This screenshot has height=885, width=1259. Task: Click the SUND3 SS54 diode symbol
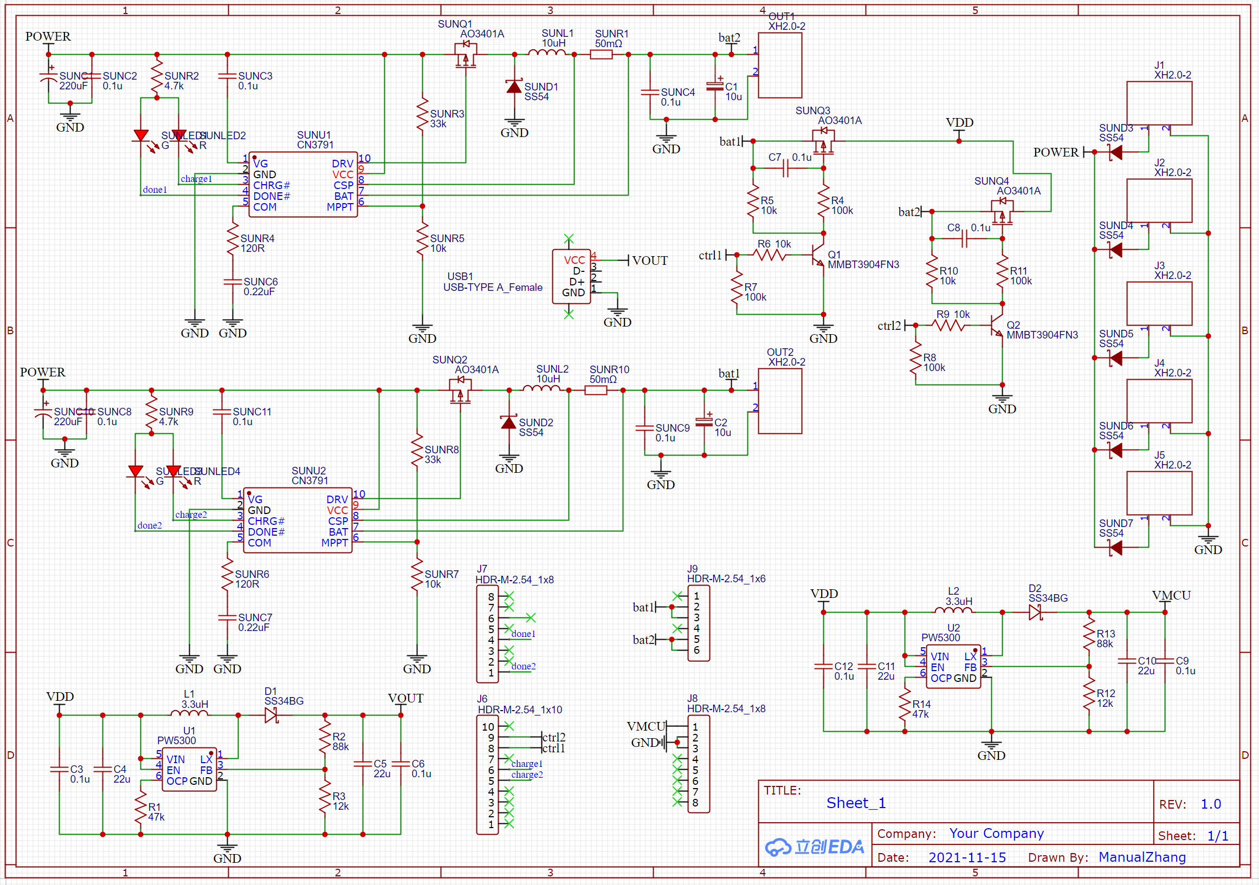(x=1115, y=152)
